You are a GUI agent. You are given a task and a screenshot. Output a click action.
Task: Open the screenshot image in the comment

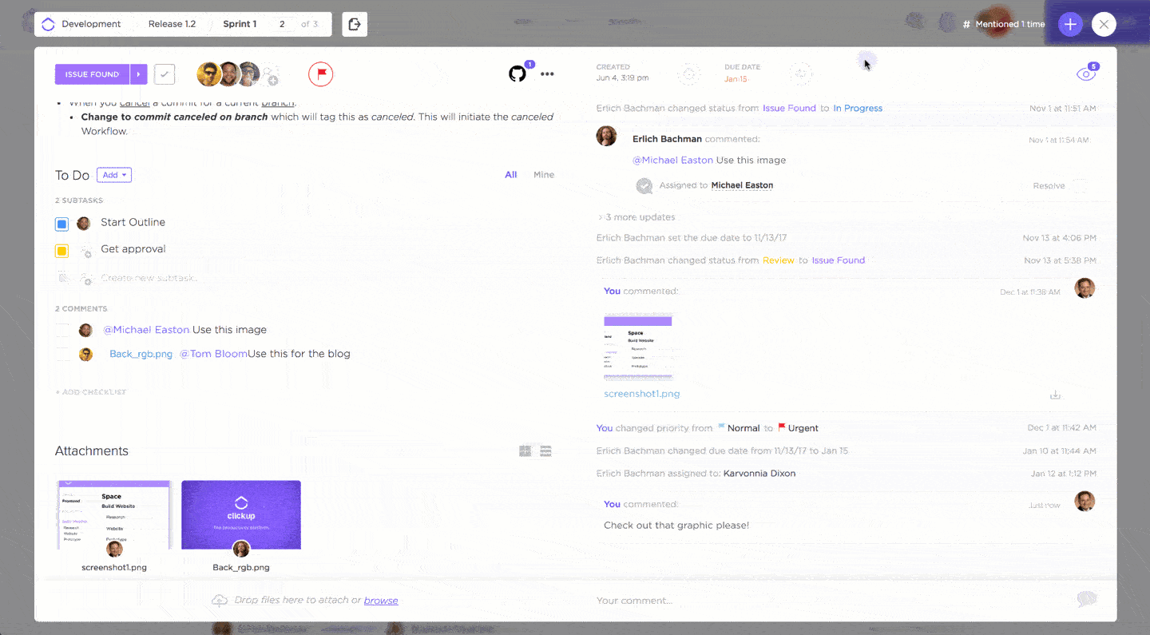[638, 347]
